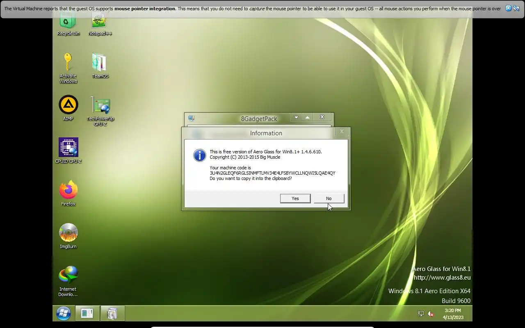Open the taskbar clock showing 3:20 PM

tap(453, 314)
